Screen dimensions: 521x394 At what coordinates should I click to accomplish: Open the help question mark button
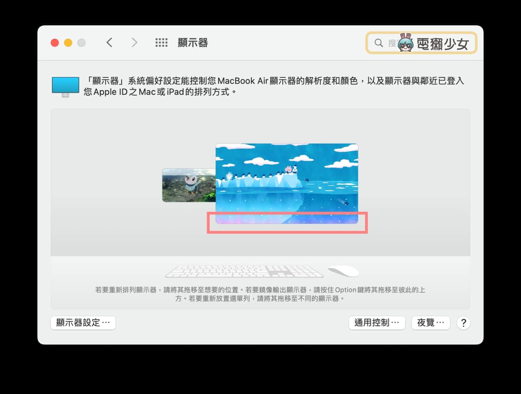coord(463,323)
